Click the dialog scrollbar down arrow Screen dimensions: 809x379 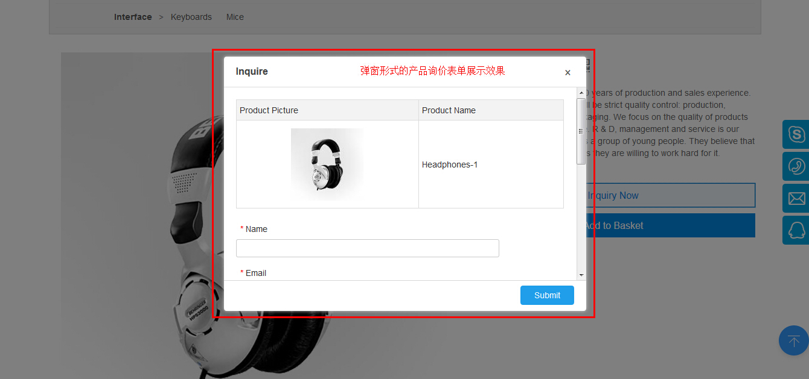581,275
